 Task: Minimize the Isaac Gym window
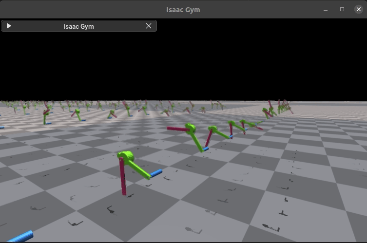[326, 10]
